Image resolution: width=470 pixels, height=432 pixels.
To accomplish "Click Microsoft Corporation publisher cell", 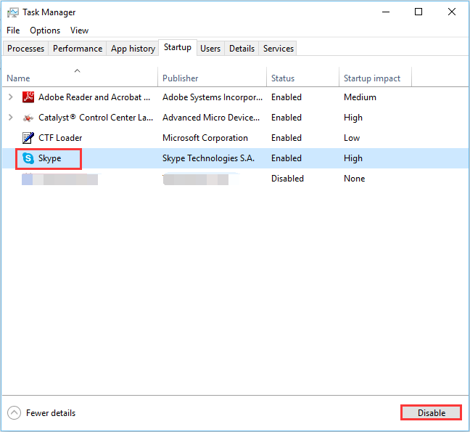I will 205,138.
